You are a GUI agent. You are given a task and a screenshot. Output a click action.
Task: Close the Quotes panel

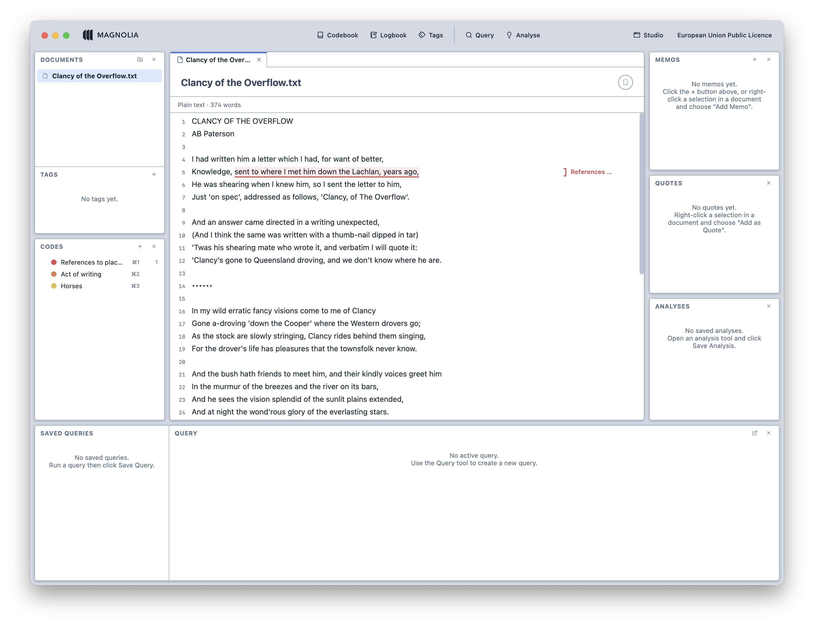pos(769,183)
